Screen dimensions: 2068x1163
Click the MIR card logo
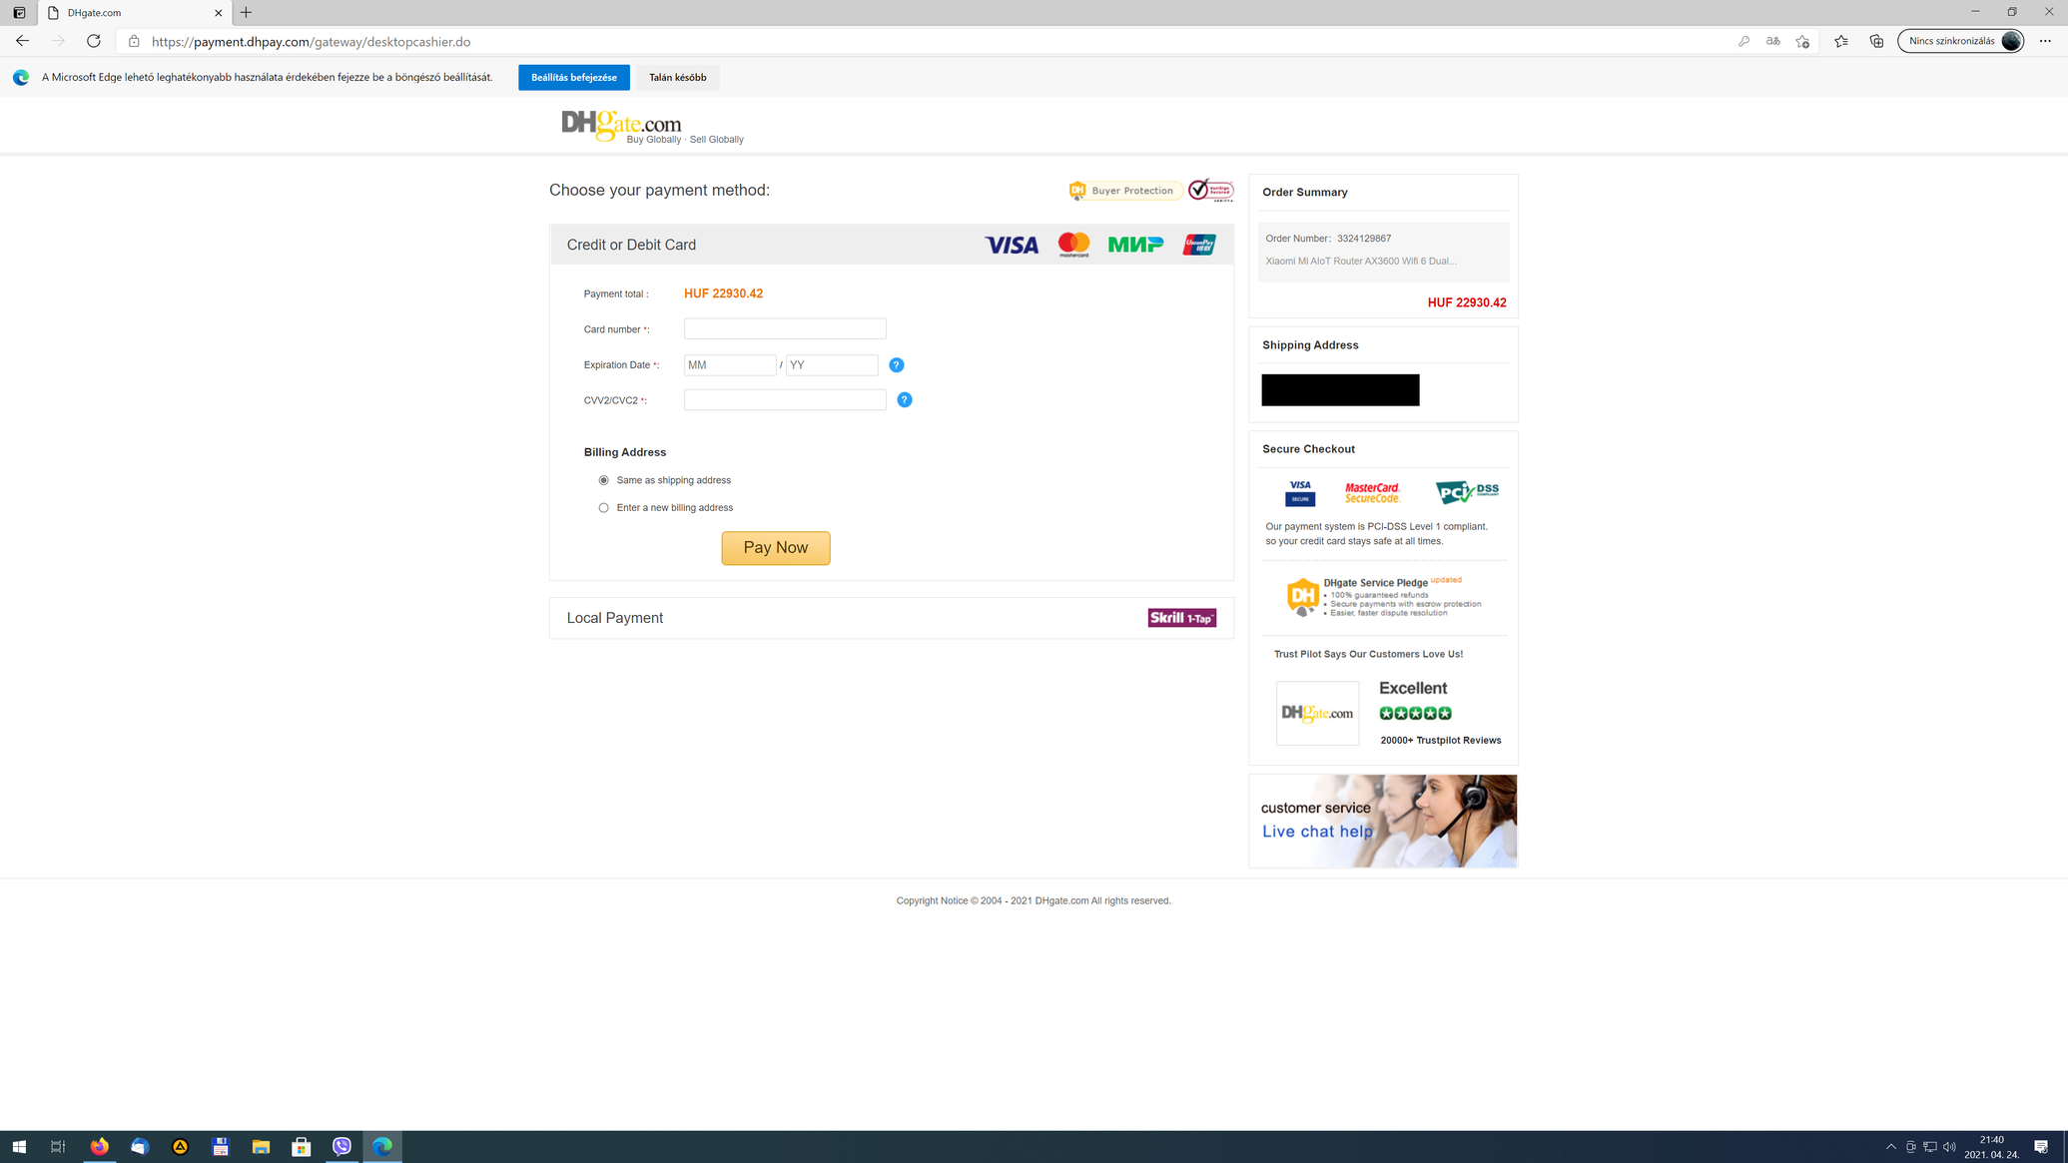point(1135,245)
